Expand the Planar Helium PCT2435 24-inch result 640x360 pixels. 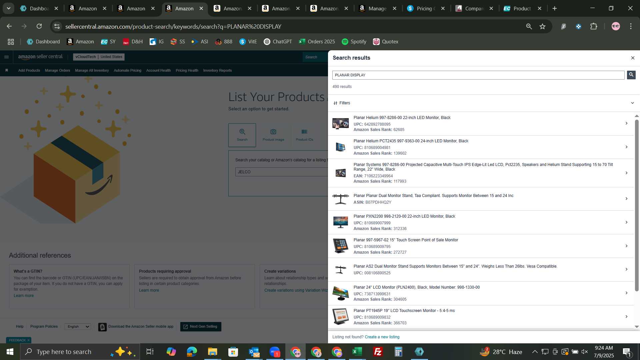point(626,147)
